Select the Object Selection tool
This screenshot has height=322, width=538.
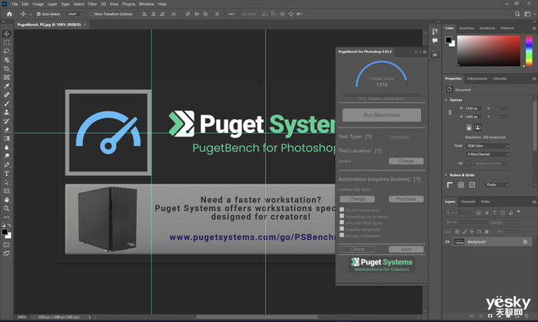coord(6,60)
